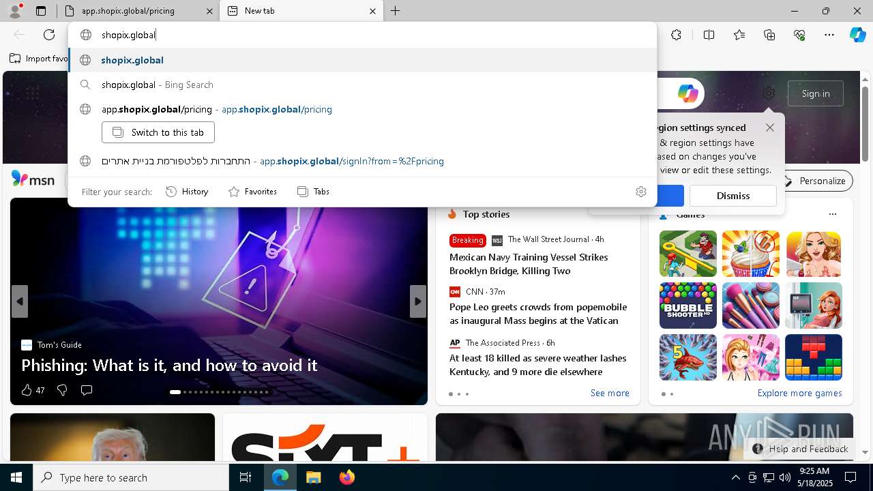
Task: Open the block puzzle game thumbnail
Action: [x=814, y=357]
